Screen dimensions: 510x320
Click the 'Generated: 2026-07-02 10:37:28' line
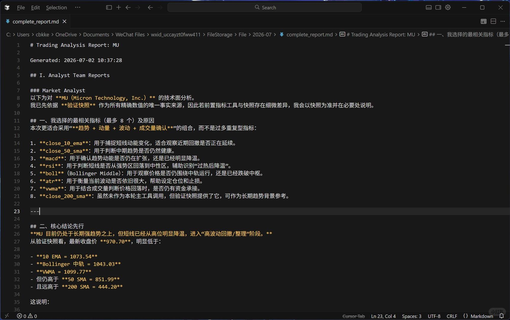(x=76, y=60)
